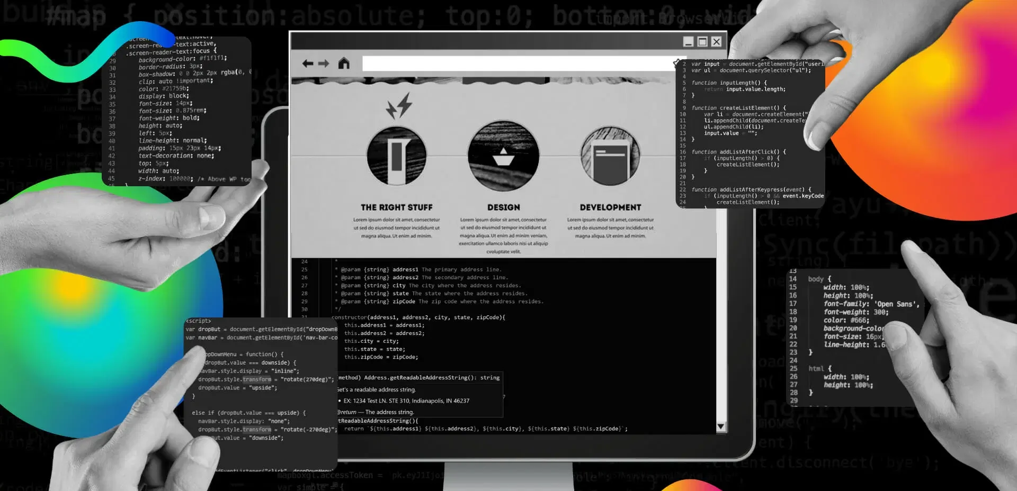Select the screen-reader-text CSS code card
The height and width of the screenshot is (491, 1017).
coord(177,111)
